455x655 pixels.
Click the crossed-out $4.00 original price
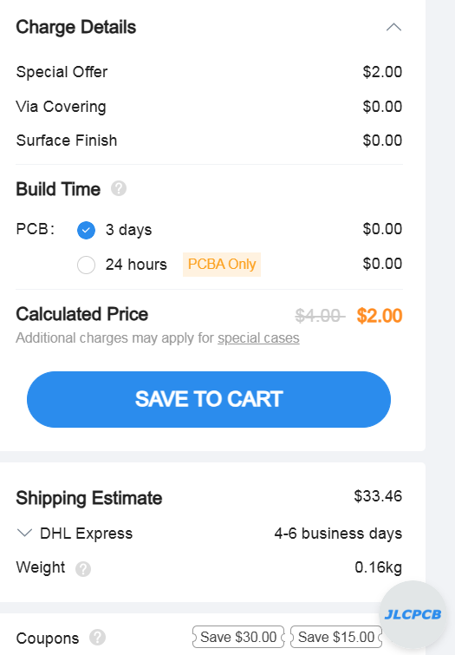click(x=320, y=316)
